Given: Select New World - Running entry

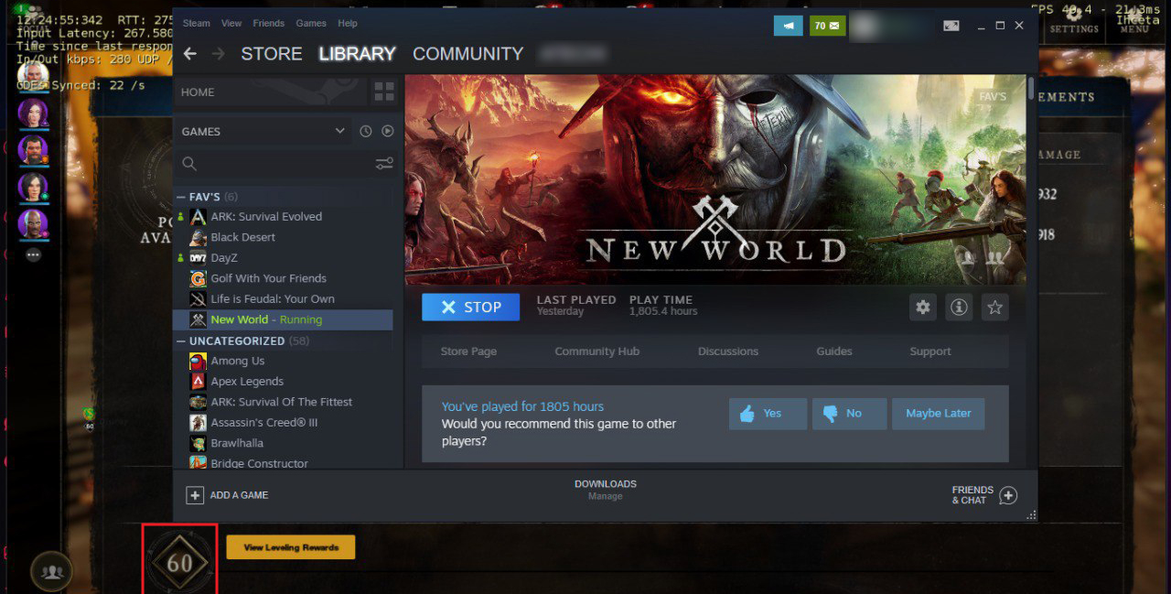Looking at the screenshot, I should [x=283, y=319].
